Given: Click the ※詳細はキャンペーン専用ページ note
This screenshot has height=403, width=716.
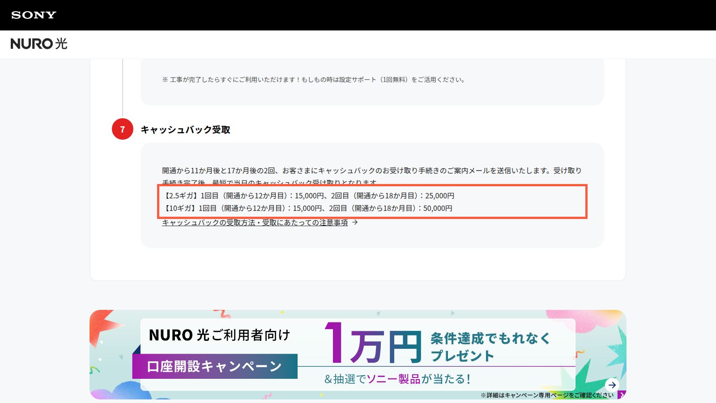Looking at the screenshot, I should click(547, 395).
